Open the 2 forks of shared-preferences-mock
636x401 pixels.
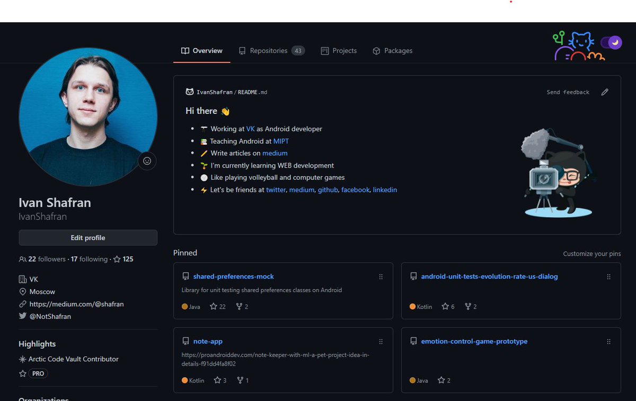(242, 307)
